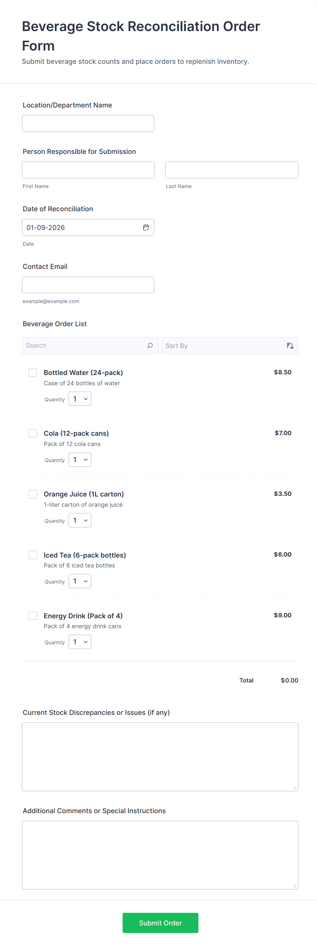This screenshot has height=950, width=317.
Task: Click the Submit Order button
Action: pyautogui.click(x=160, y=923)
